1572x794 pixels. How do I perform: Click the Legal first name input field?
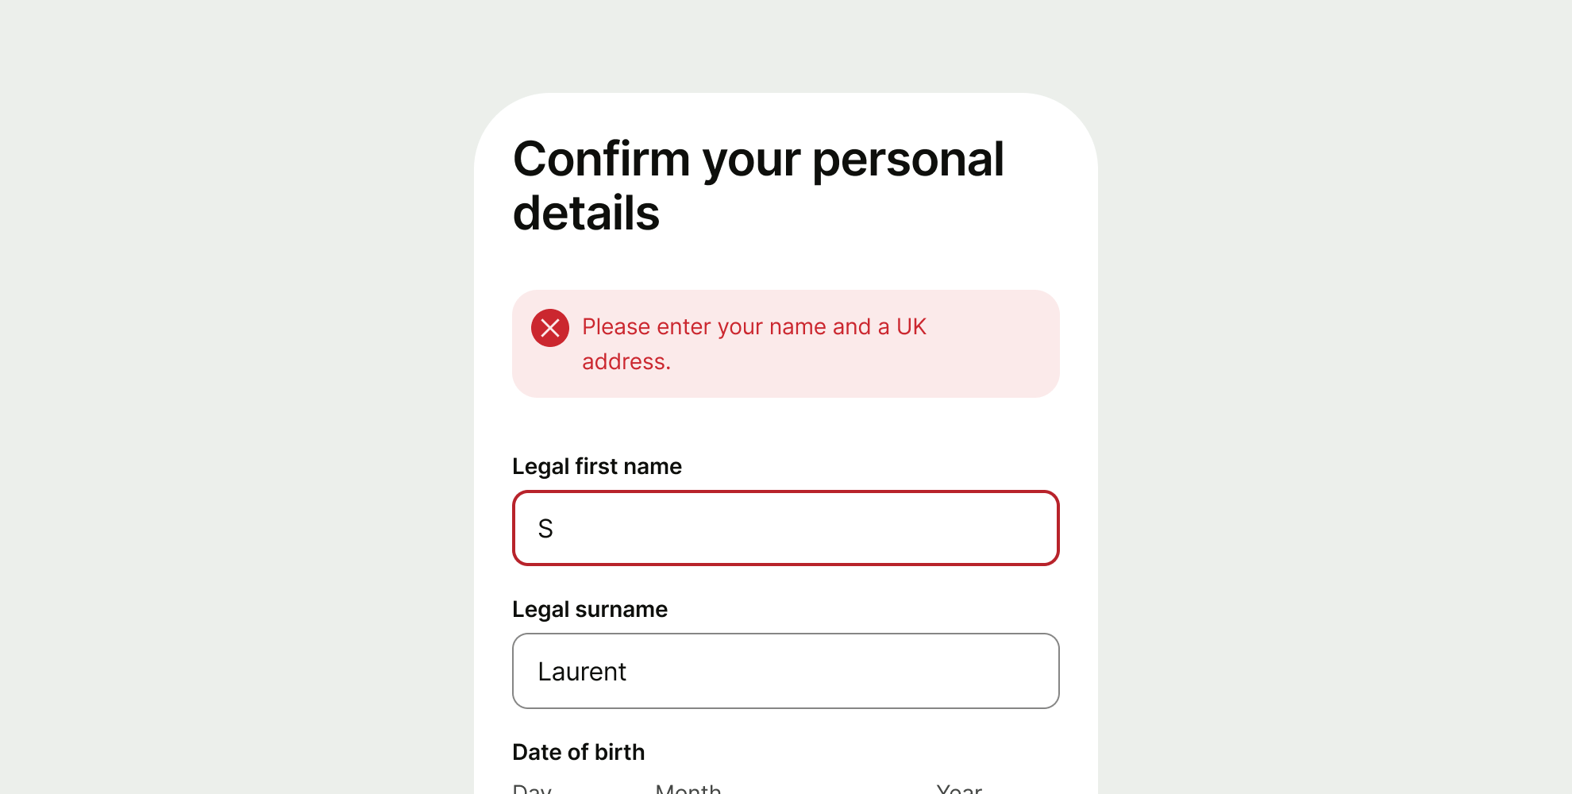[x=786, y=528]
